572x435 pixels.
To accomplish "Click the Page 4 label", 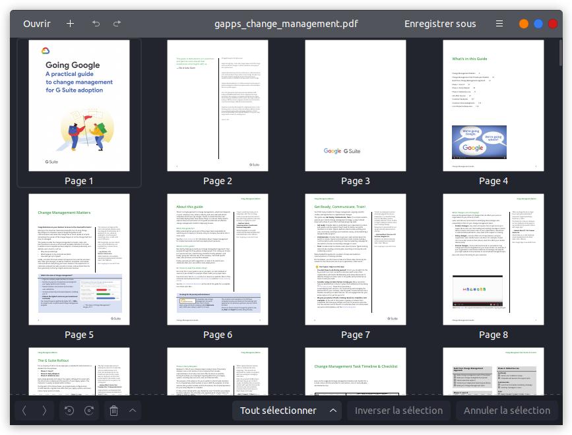I will pyautogui.click(x=493, y=181).
